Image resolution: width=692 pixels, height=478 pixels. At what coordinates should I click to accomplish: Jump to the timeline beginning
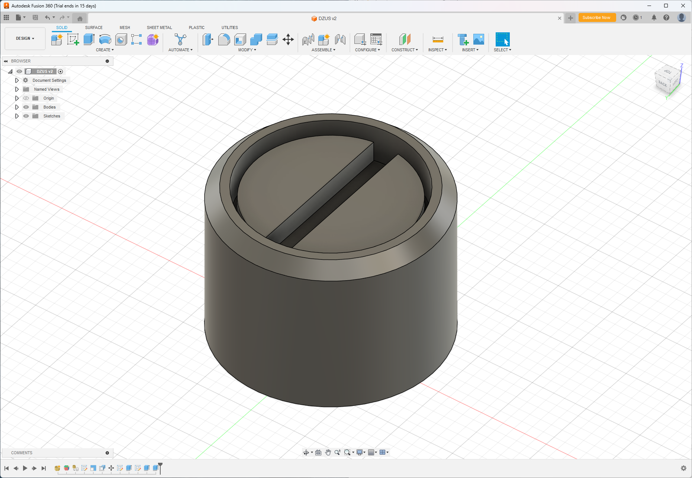coord(7,468)
